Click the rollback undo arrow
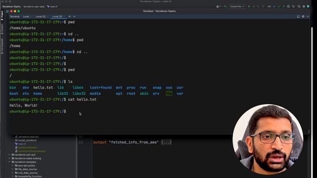 point(293,6)
